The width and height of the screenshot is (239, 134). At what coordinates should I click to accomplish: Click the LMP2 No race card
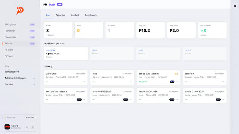point(112,54)
